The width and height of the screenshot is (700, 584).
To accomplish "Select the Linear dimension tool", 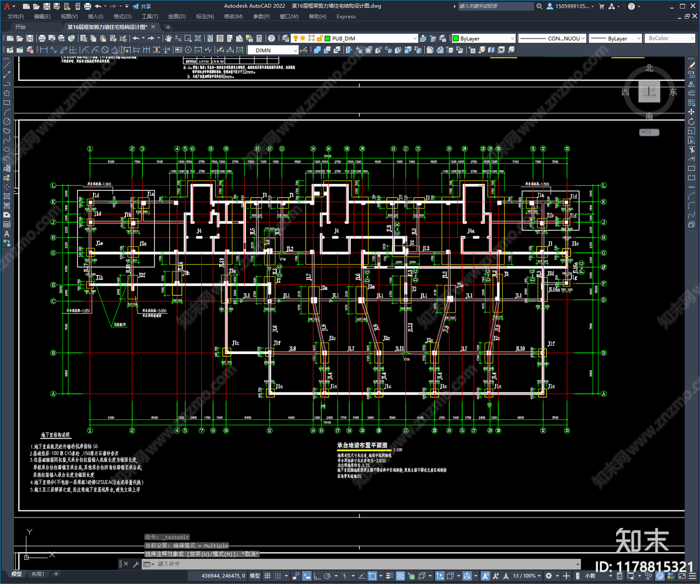I will [44, 50].
